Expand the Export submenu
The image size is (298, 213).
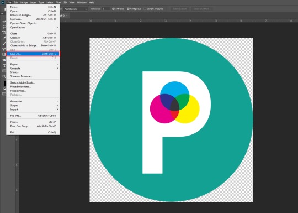pyautogui.click(x=33, y=64)
